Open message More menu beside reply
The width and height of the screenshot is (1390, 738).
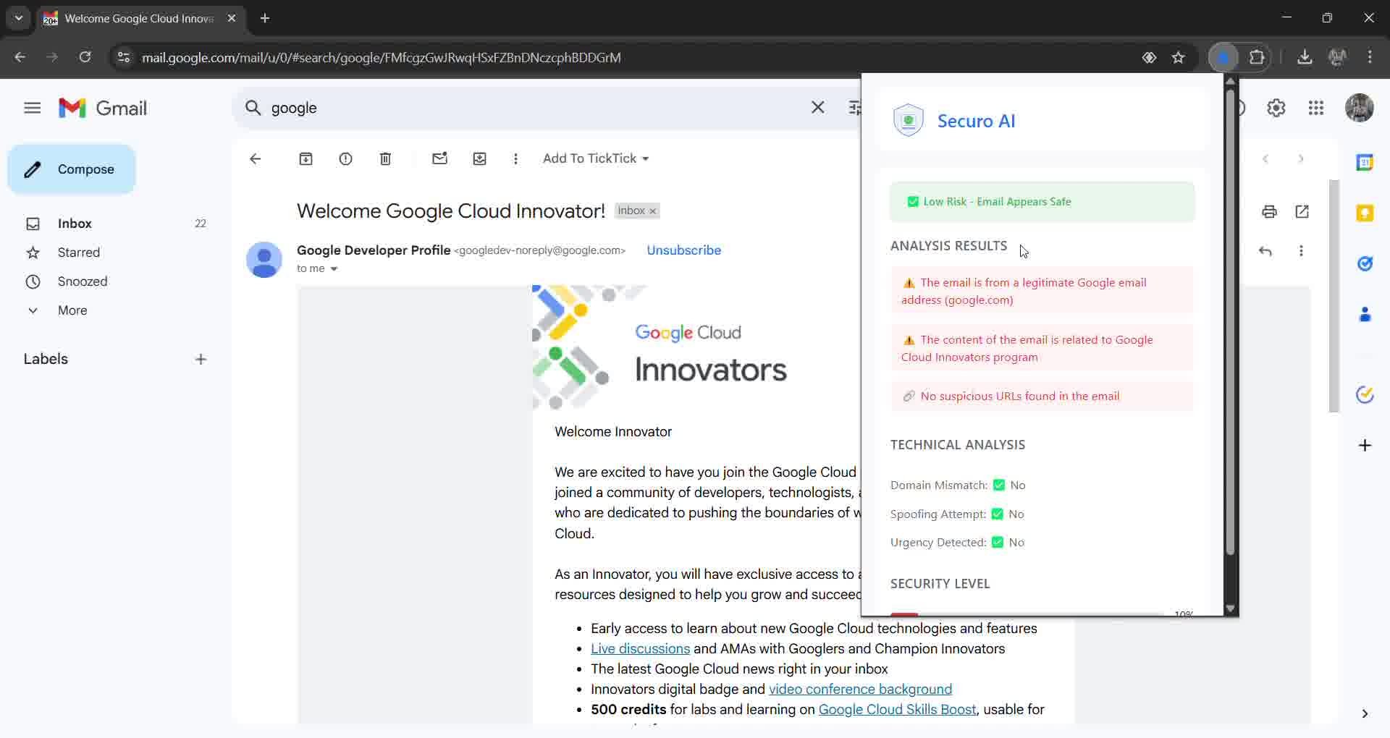(x=1301, y=251)
